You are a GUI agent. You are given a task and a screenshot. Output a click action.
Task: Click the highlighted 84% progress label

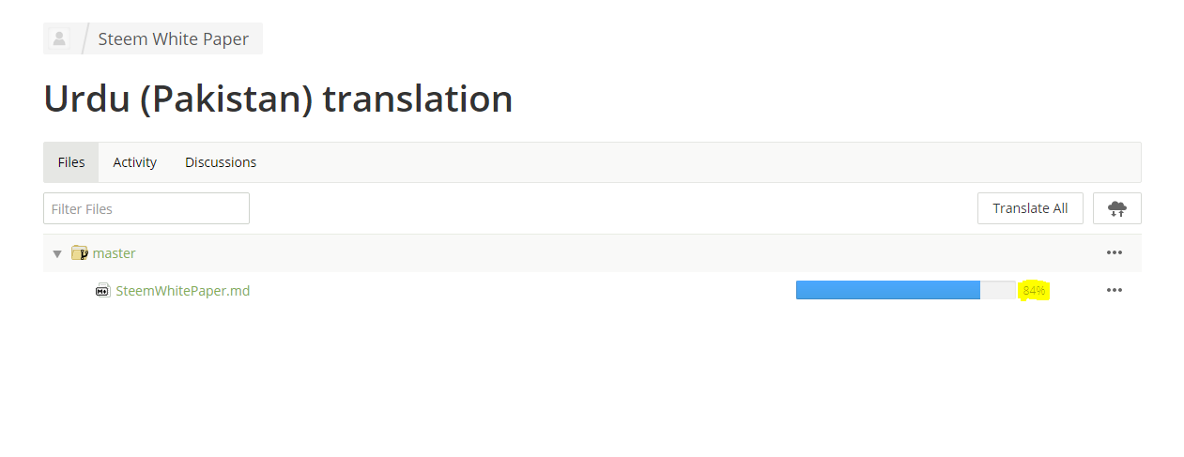[1034, 291]
